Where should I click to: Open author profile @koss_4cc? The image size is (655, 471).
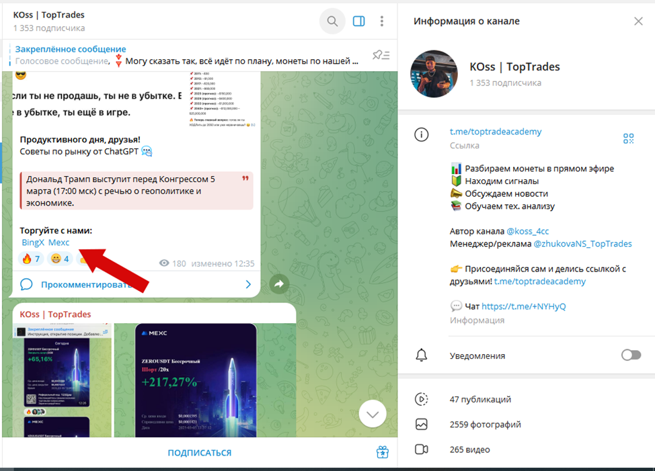(528, 231)
